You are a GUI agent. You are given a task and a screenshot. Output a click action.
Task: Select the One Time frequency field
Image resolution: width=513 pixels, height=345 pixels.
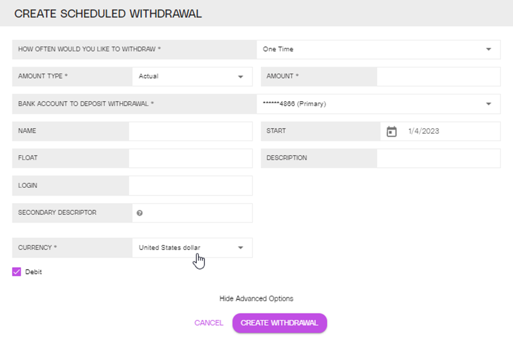click(x=378, y=50)
